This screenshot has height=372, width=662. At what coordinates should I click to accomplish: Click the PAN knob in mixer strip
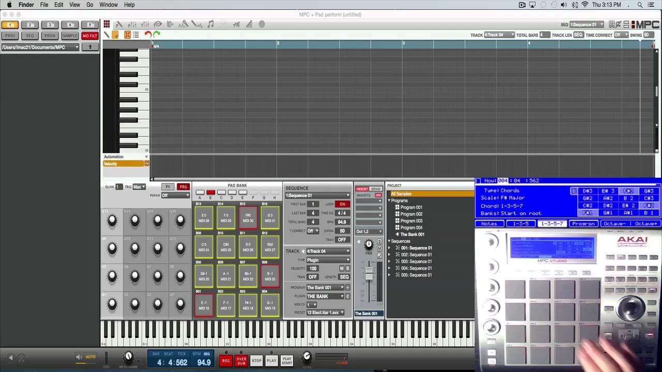pos(369,244)
